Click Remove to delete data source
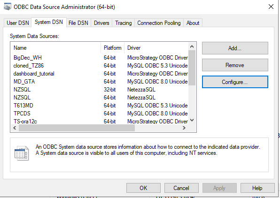280x198 pixels. (x=235, y=65)
